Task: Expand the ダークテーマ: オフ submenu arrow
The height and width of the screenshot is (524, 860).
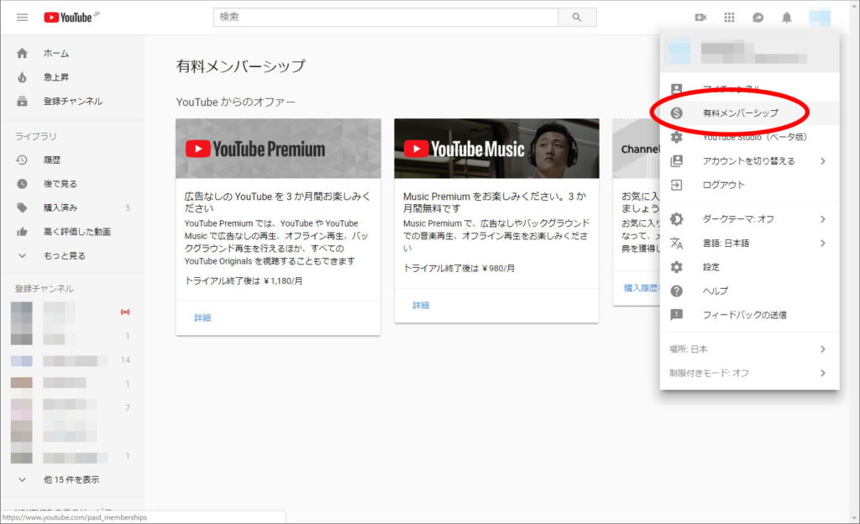Action: (x=823, y=219)
